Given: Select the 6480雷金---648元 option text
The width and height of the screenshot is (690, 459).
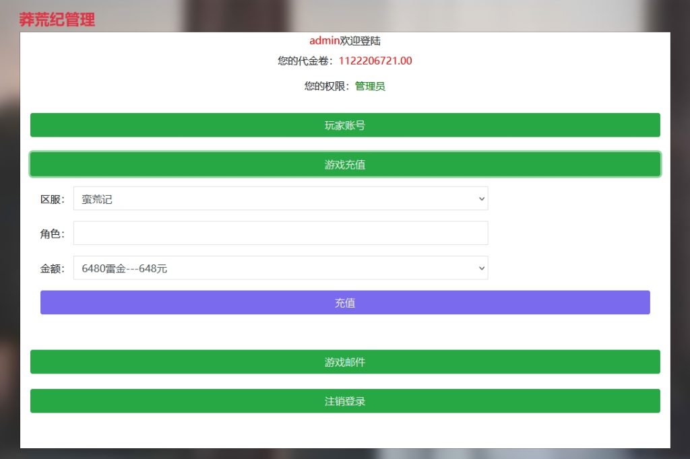Looking at the screenshot, I should 125,267.
